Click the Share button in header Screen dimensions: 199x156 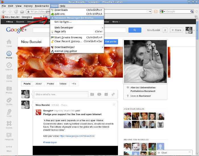click(x=177, y=30)
